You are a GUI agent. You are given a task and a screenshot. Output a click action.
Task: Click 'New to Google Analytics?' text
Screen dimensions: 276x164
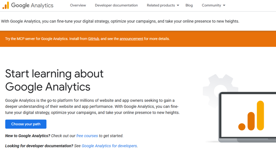click(x=28, y=136)
